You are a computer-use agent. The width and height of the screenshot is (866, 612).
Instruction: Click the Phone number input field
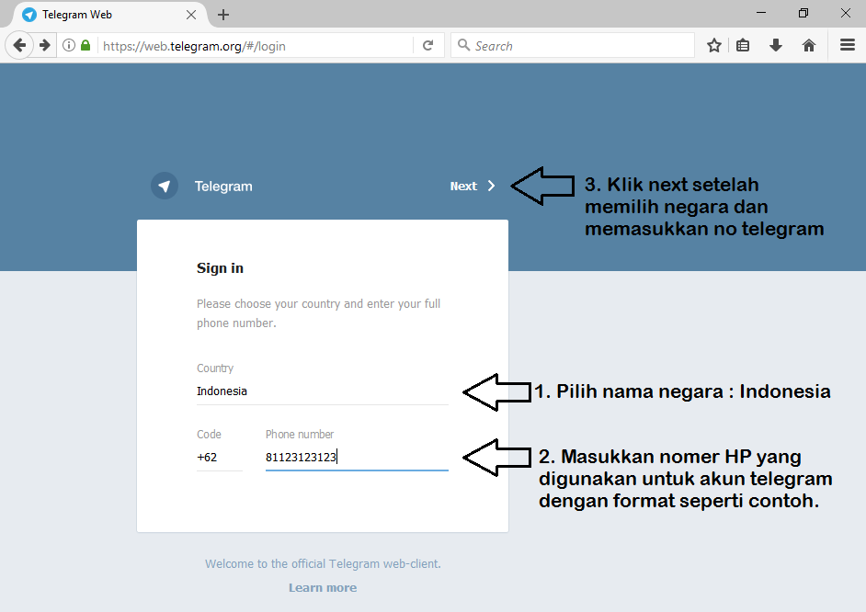pos(357,458)
